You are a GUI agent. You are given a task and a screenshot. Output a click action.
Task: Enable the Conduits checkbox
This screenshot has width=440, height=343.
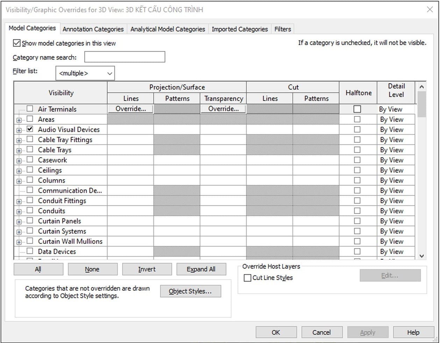(30, 210)
